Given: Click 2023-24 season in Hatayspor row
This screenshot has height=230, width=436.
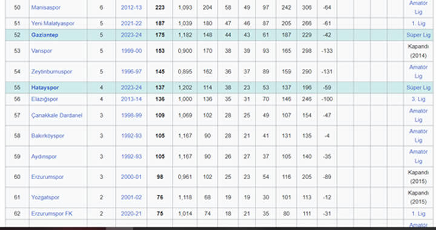Looking at the screenshot, I should (131, 88).
